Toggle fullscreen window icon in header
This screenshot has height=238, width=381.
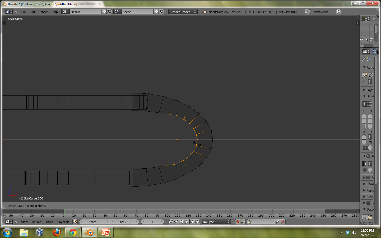(307, 12)
